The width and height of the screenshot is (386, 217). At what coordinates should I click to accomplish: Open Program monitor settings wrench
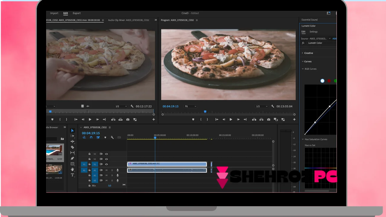coord(273,106)
